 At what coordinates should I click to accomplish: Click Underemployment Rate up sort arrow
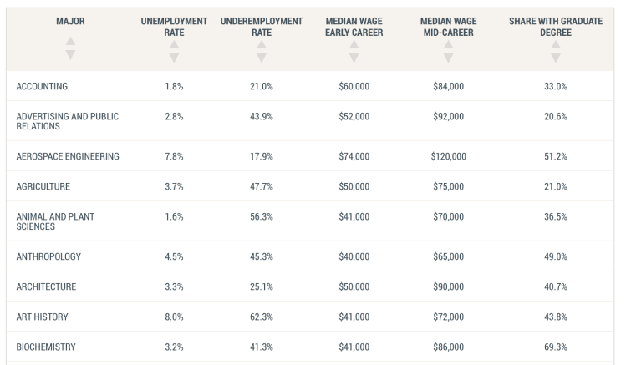[x=262, y=45]
